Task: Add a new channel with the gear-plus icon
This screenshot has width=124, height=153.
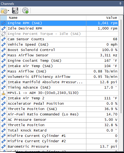Action: 25,10
